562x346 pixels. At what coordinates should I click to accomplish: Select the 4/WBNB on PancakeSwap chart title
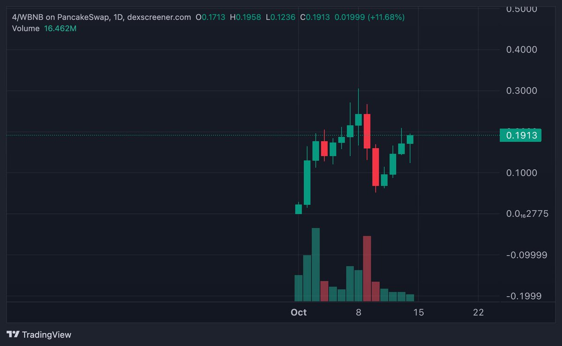(60, 17)
